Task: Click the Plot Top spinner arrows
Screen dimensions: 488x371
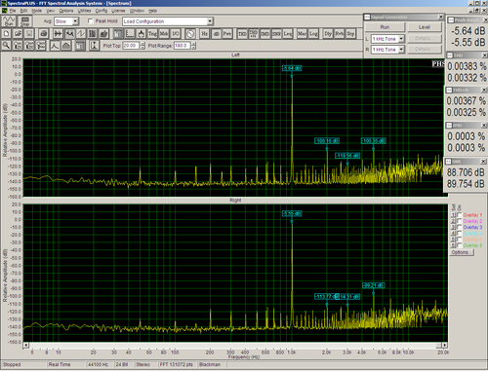Action: [x=142, y=46]
